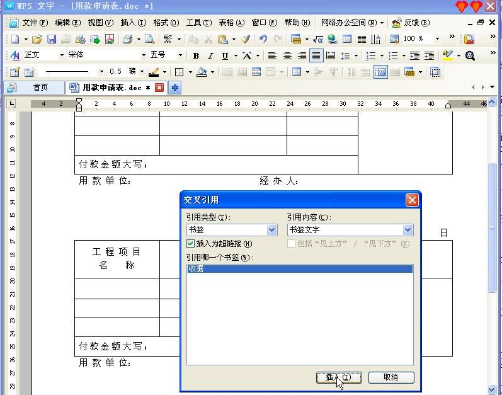Click the Print Preview icon
Screen dimensions: 502x395
point(149,39)
